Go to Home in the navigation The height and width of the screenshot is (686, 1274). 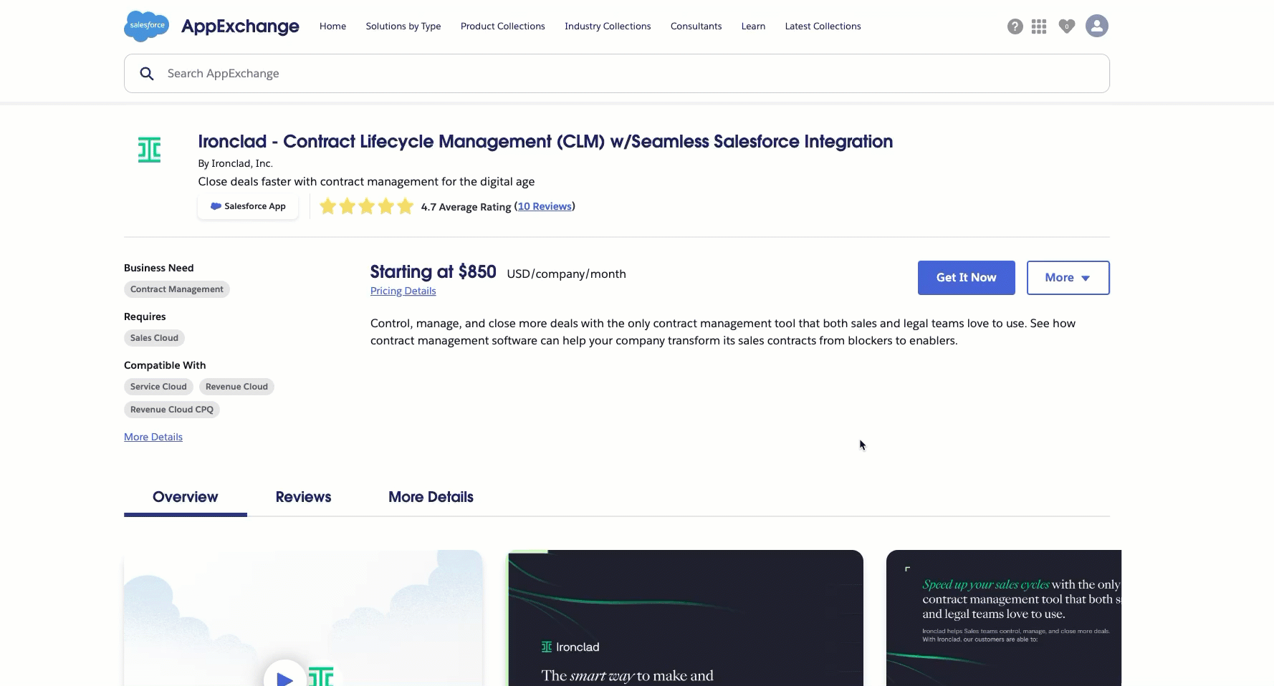point(332,26)
